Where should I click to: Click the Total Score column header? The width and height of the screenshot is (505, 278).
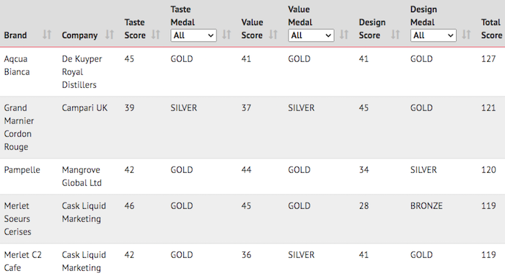[491, 29]
